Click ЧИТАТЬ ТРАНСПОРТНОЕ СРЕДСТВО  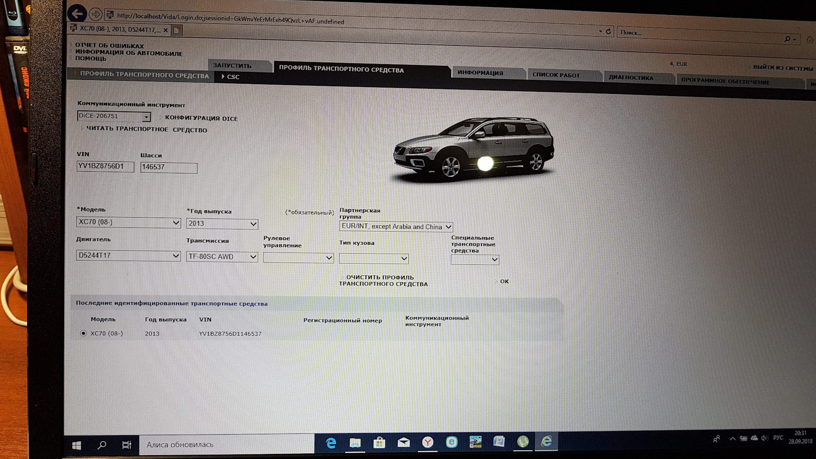click(147, 129)
